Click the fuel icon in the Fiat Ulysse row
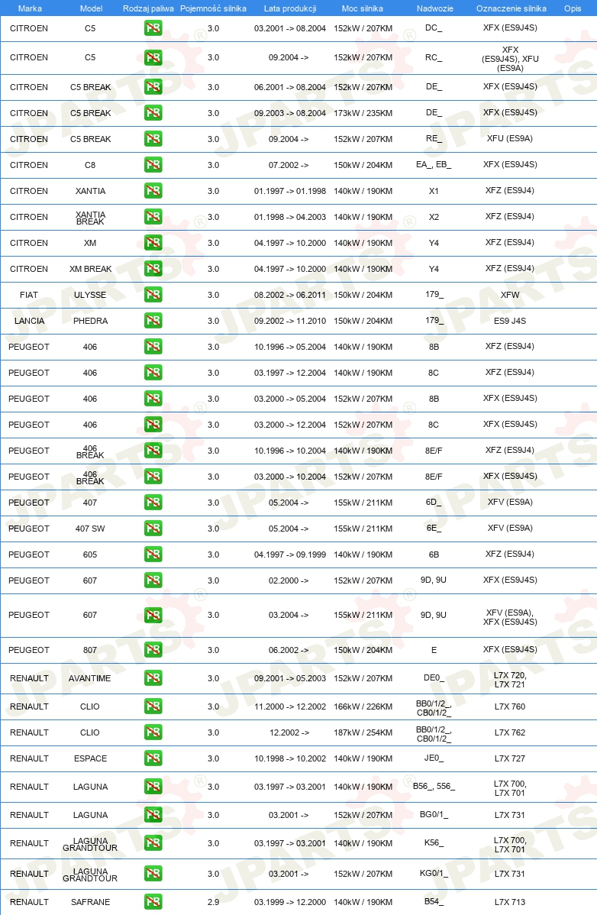This screenshot has height=915, width=597. tap(153, 295)
